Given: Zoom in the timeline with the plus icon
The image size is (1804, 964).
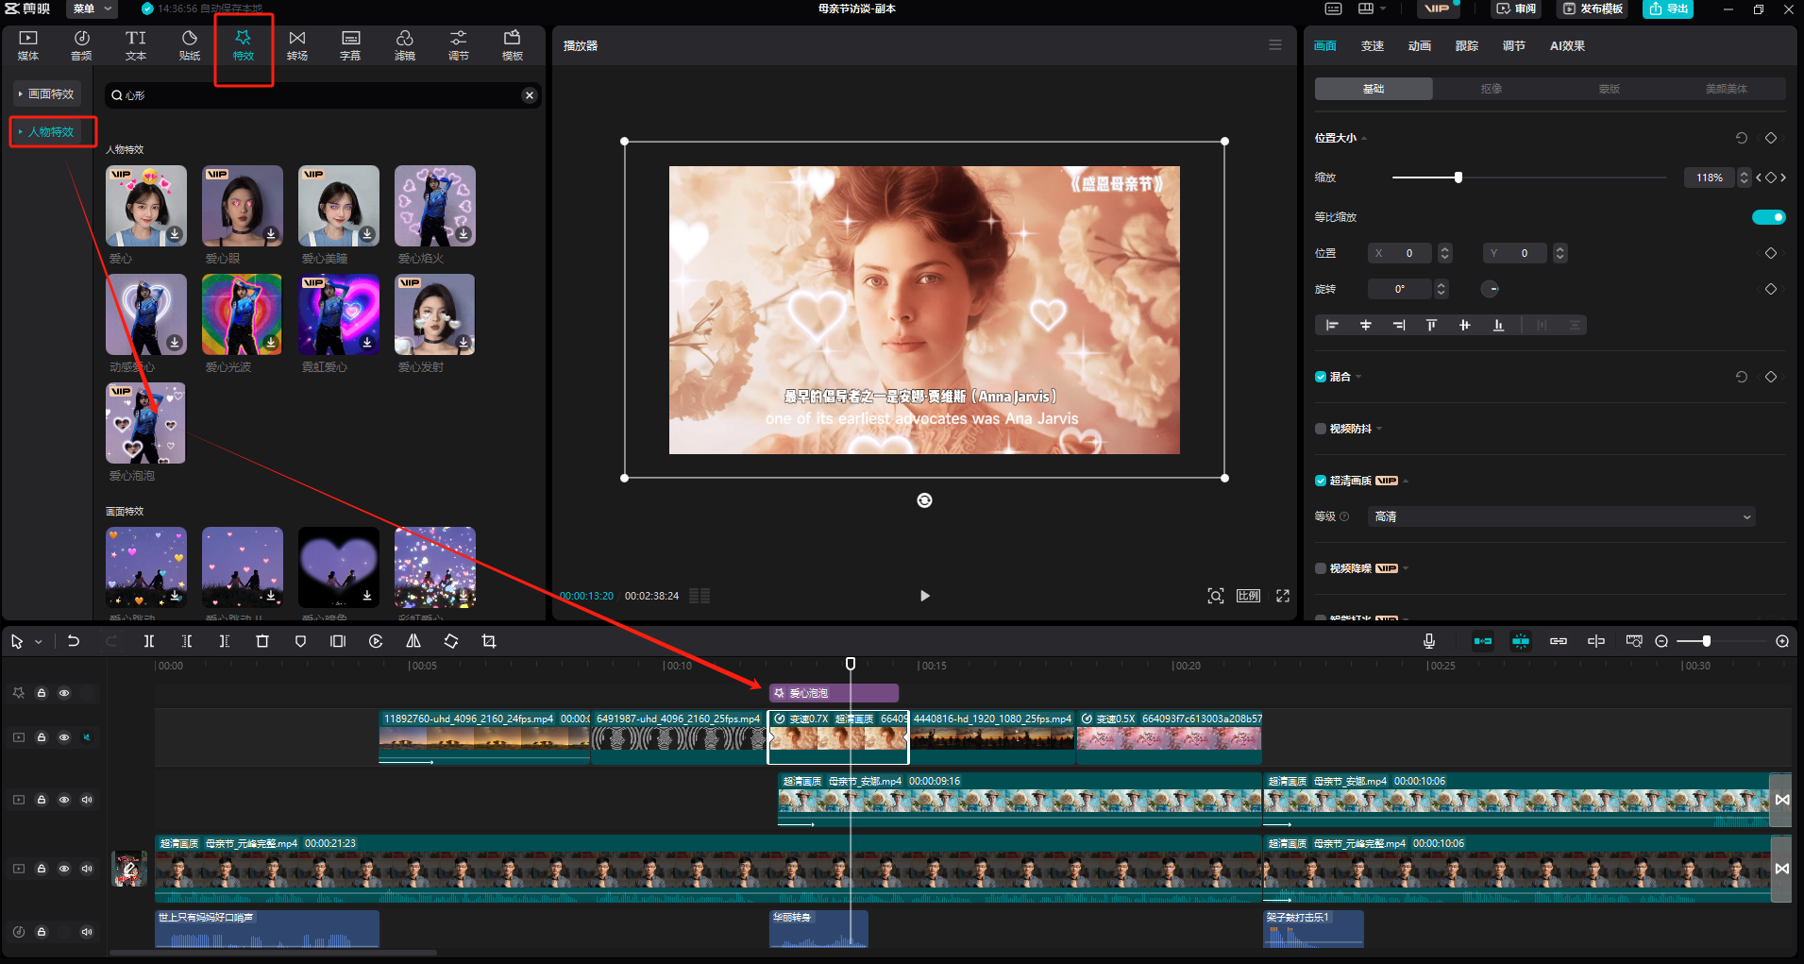Looking at the screenshot, I should [x=1782, y=641].
